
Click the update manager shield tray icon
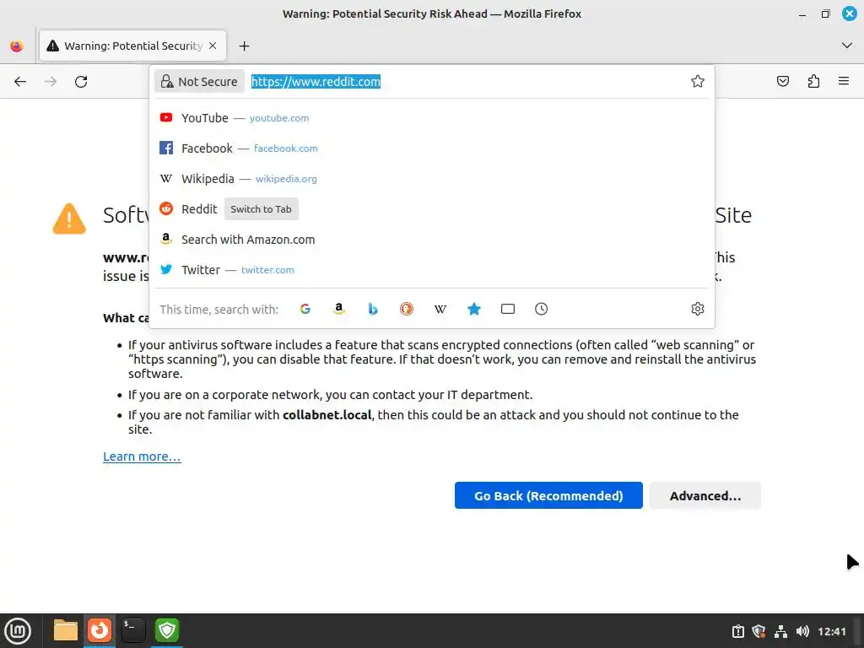[x=759, y=631]
